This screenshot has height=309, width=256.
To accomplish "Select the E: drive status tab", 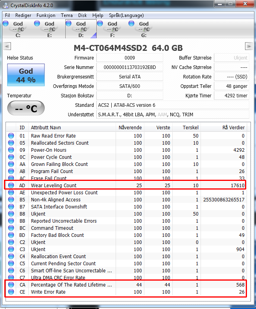I will tap(50, 29).
